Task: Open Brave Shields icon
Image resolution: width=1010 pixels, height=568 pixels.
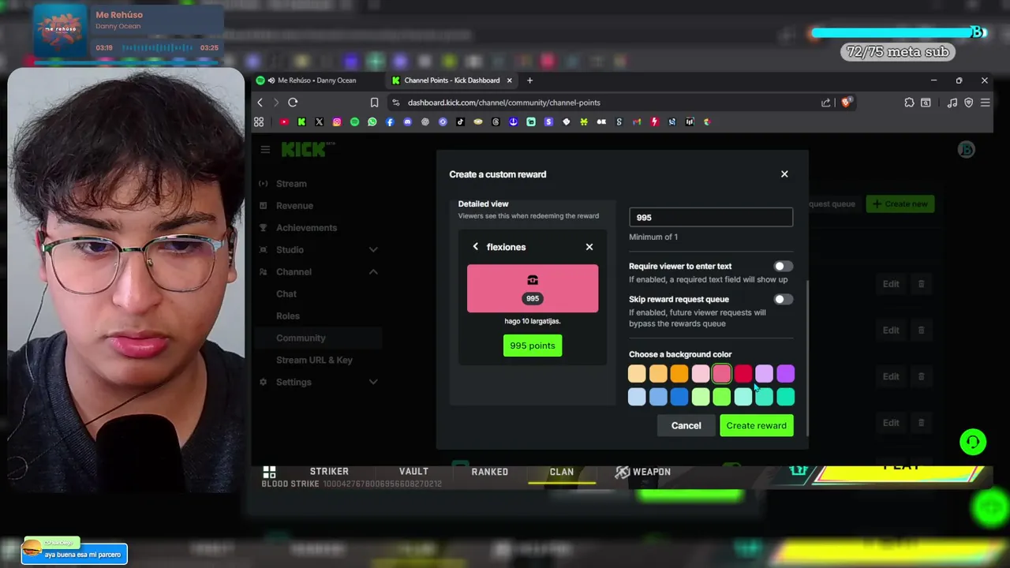Action: point(846,103)
